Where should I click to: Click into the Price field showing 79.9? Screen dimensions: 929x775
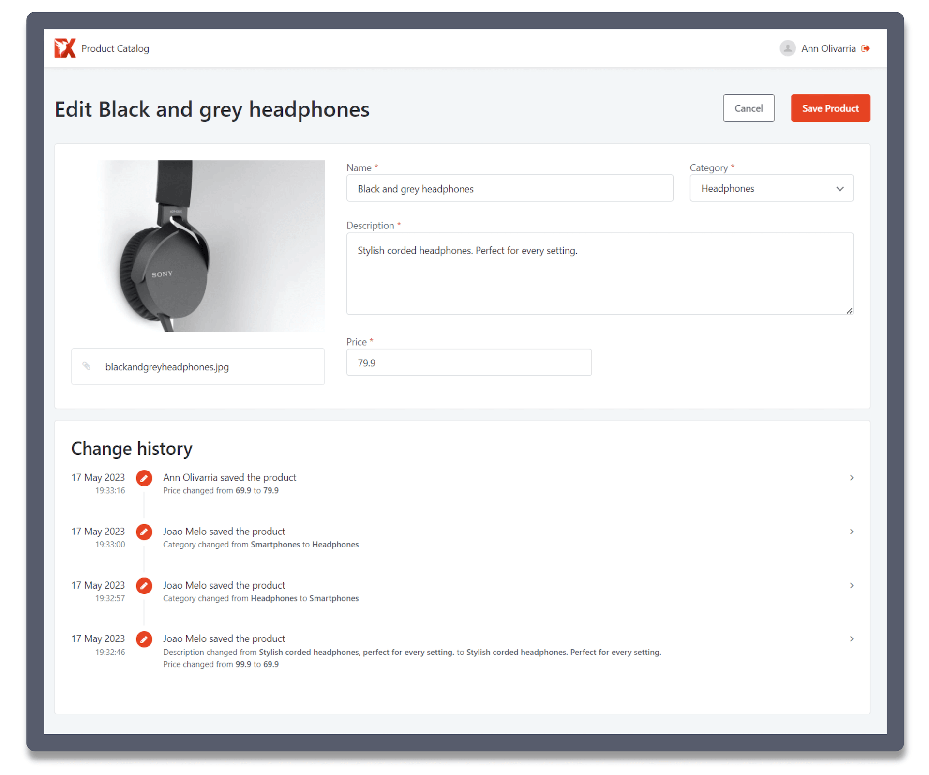click(469, 363)
